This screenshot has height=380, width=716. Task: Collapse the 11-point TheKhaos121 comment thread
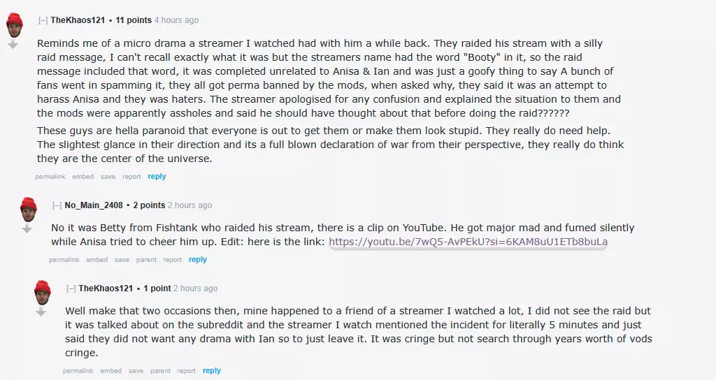point(43,20)
